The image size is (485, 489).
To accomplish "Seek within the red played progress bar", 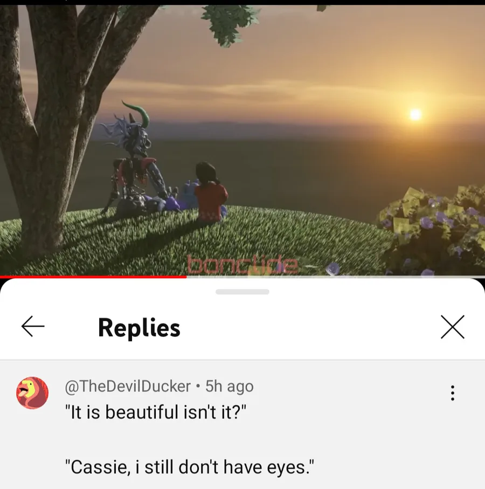I will pyautogui.click(x=93, y=277).
